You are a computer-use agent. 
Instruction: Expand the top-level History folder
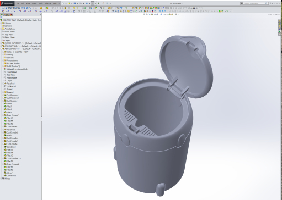(1, 23)
